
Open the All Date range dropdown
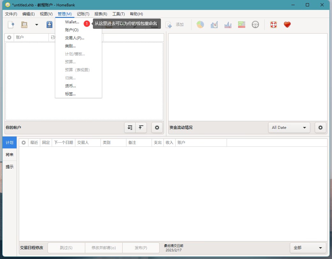(289, 127)
